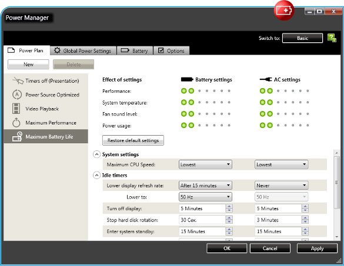Image resolution: width=344 pixels, height=266 pixels.
Task: Select the Video Playback filmstrip icon
Action: (16, 109)
